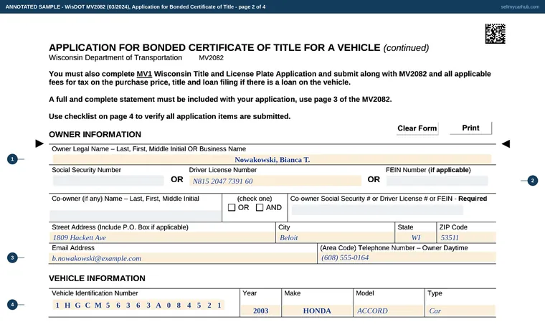Click the MV2082 form number under title
Screen dimensions: 545x327
211,58
